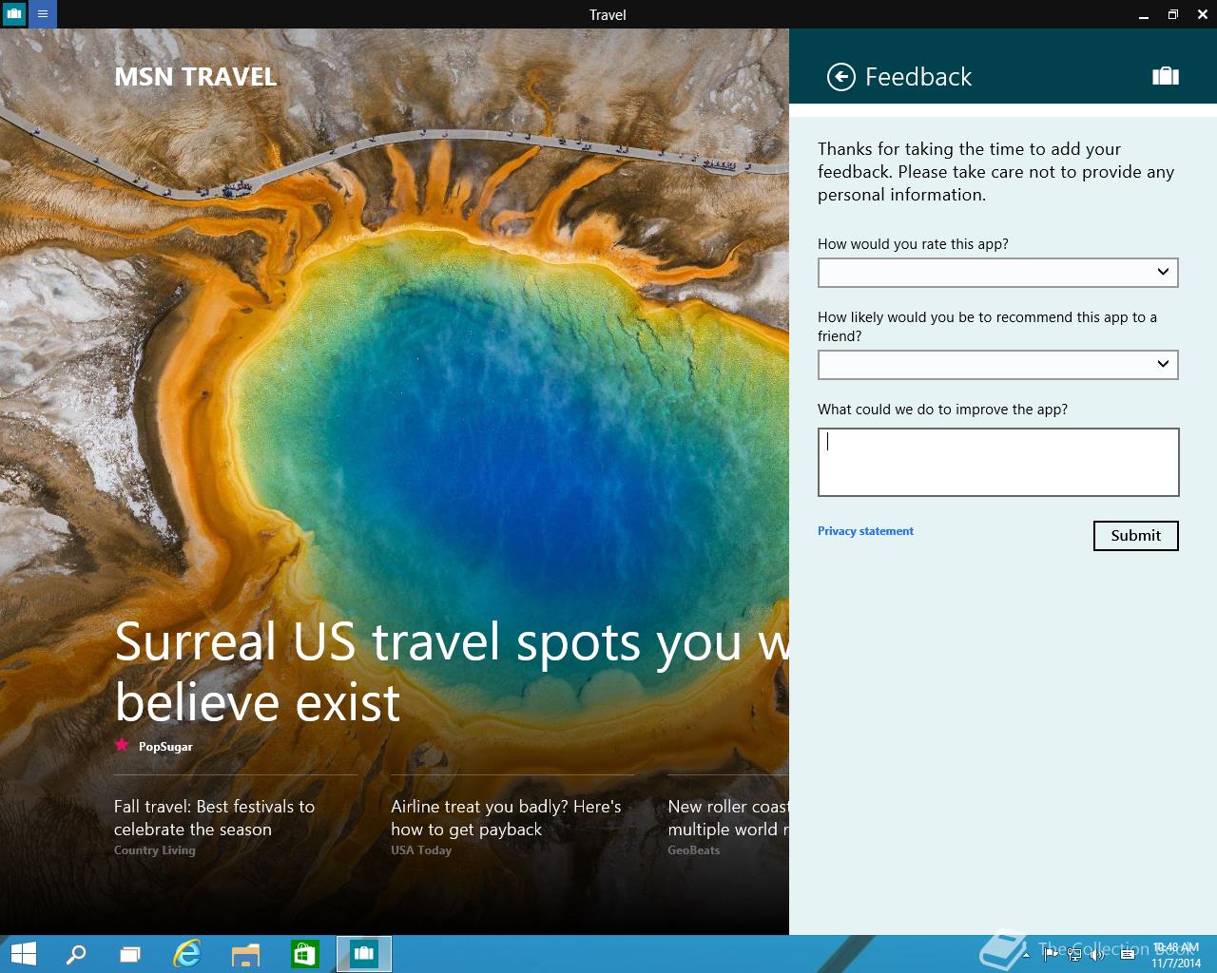The width and height of the screenshot is (1217, 973).
Task: Open the hamburger app menu in title bar
Action: tap(43, 14)
